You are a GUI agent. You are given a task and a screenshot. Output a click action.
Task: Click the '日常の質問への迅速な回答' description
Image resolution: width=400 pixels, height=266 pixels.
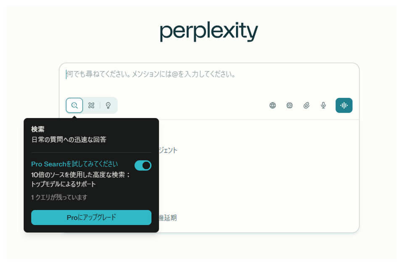pyautogui.click(x=68, y=140)
